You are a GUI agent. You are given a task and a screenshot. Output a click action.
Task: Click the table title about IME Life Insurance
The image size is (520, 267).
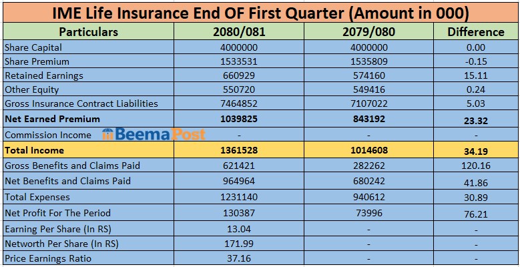tap(260, 11)
